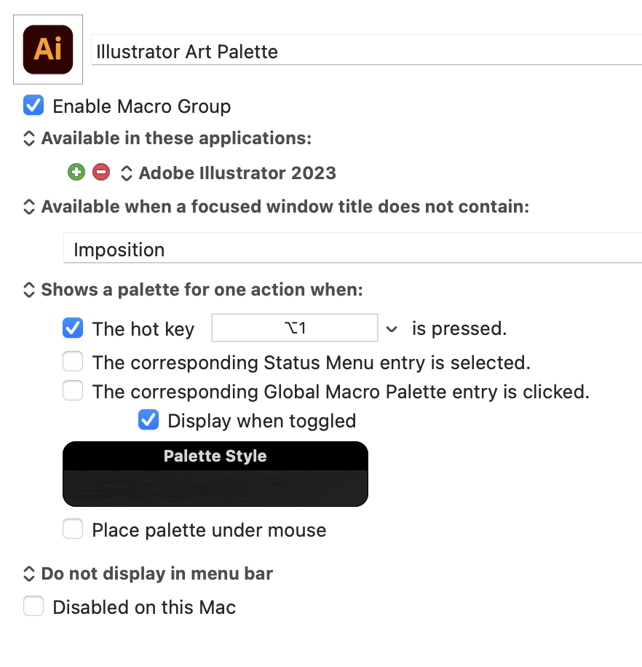The width and height of the screenshot is (642, 667).
Task: Check Disabled on this Mac
Action: (x=33, y=606)
